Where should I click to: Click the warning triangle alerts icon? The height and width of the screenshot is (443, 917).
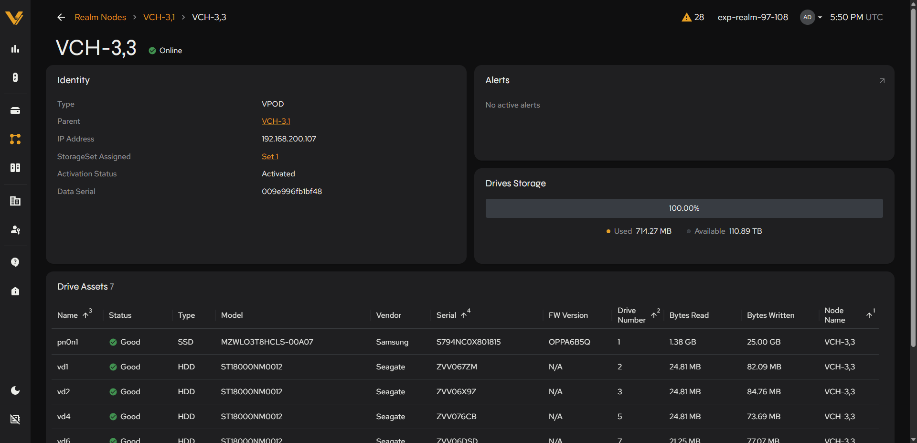coord(686,17)
